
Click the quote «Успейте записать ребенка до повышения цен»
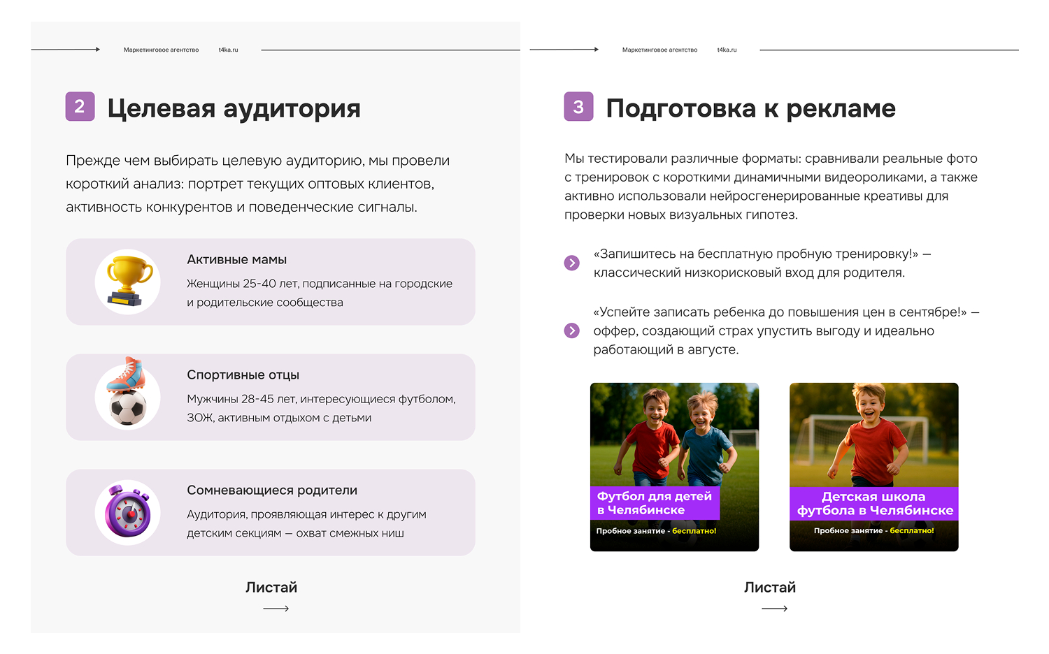[x=780, y=312]
